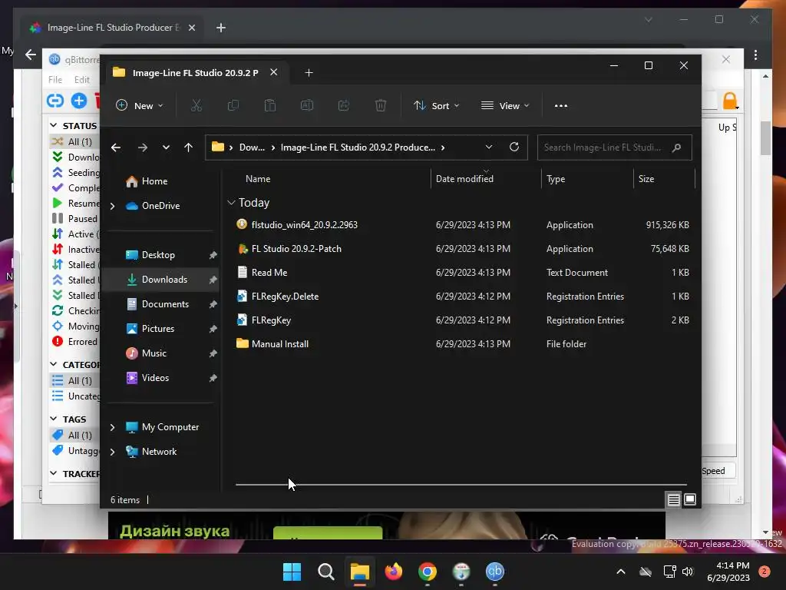The image size is (786, 590).
Task: Close the Image-Line FL Studio Explorer tab
Action: point(274,72)
